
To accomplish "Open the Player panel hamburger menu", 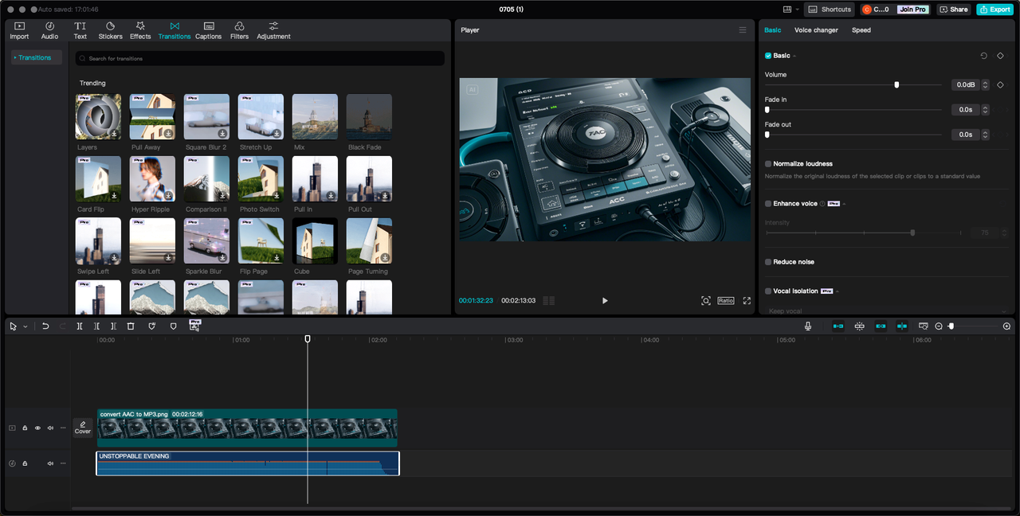I will coord(743,30).
